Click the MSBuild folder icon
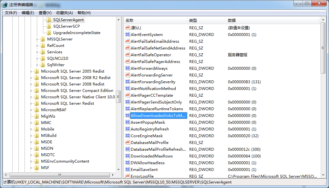 click(x=36, y=136)
